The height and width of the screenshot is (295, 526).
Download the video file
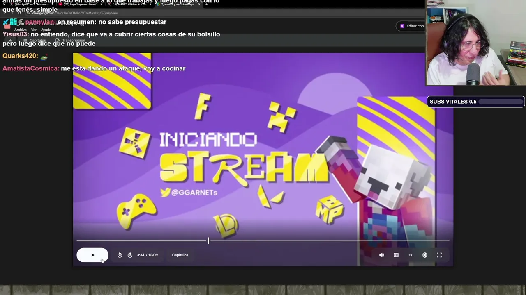pyautogui.click(x=9, y=41)
